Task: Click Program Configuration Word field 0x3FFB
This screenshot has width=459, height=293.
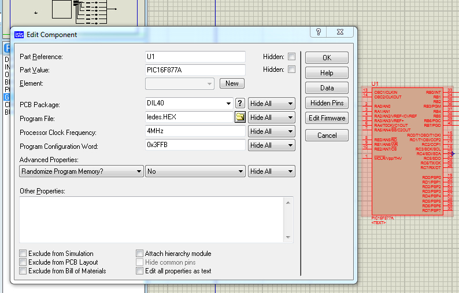Action: click(x=195, y=145)
